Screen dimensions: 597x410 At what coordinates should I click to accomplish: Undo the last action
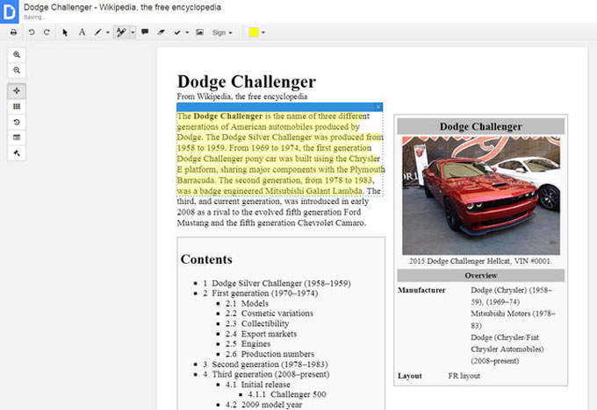(x=32, y=32)
